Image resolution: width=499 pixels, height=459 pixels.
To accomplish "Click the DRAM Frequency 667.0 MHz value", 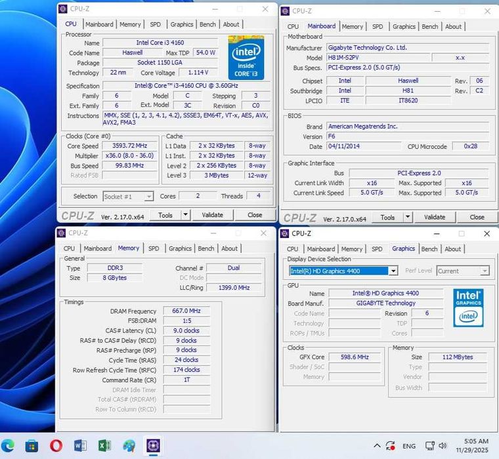I will (186, 311).
